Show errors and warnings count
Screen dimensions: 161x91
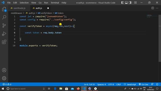pos(7,84)
